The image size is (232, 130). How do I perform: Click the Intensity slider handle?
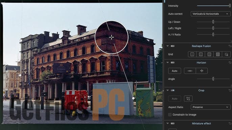pos(230,6)
